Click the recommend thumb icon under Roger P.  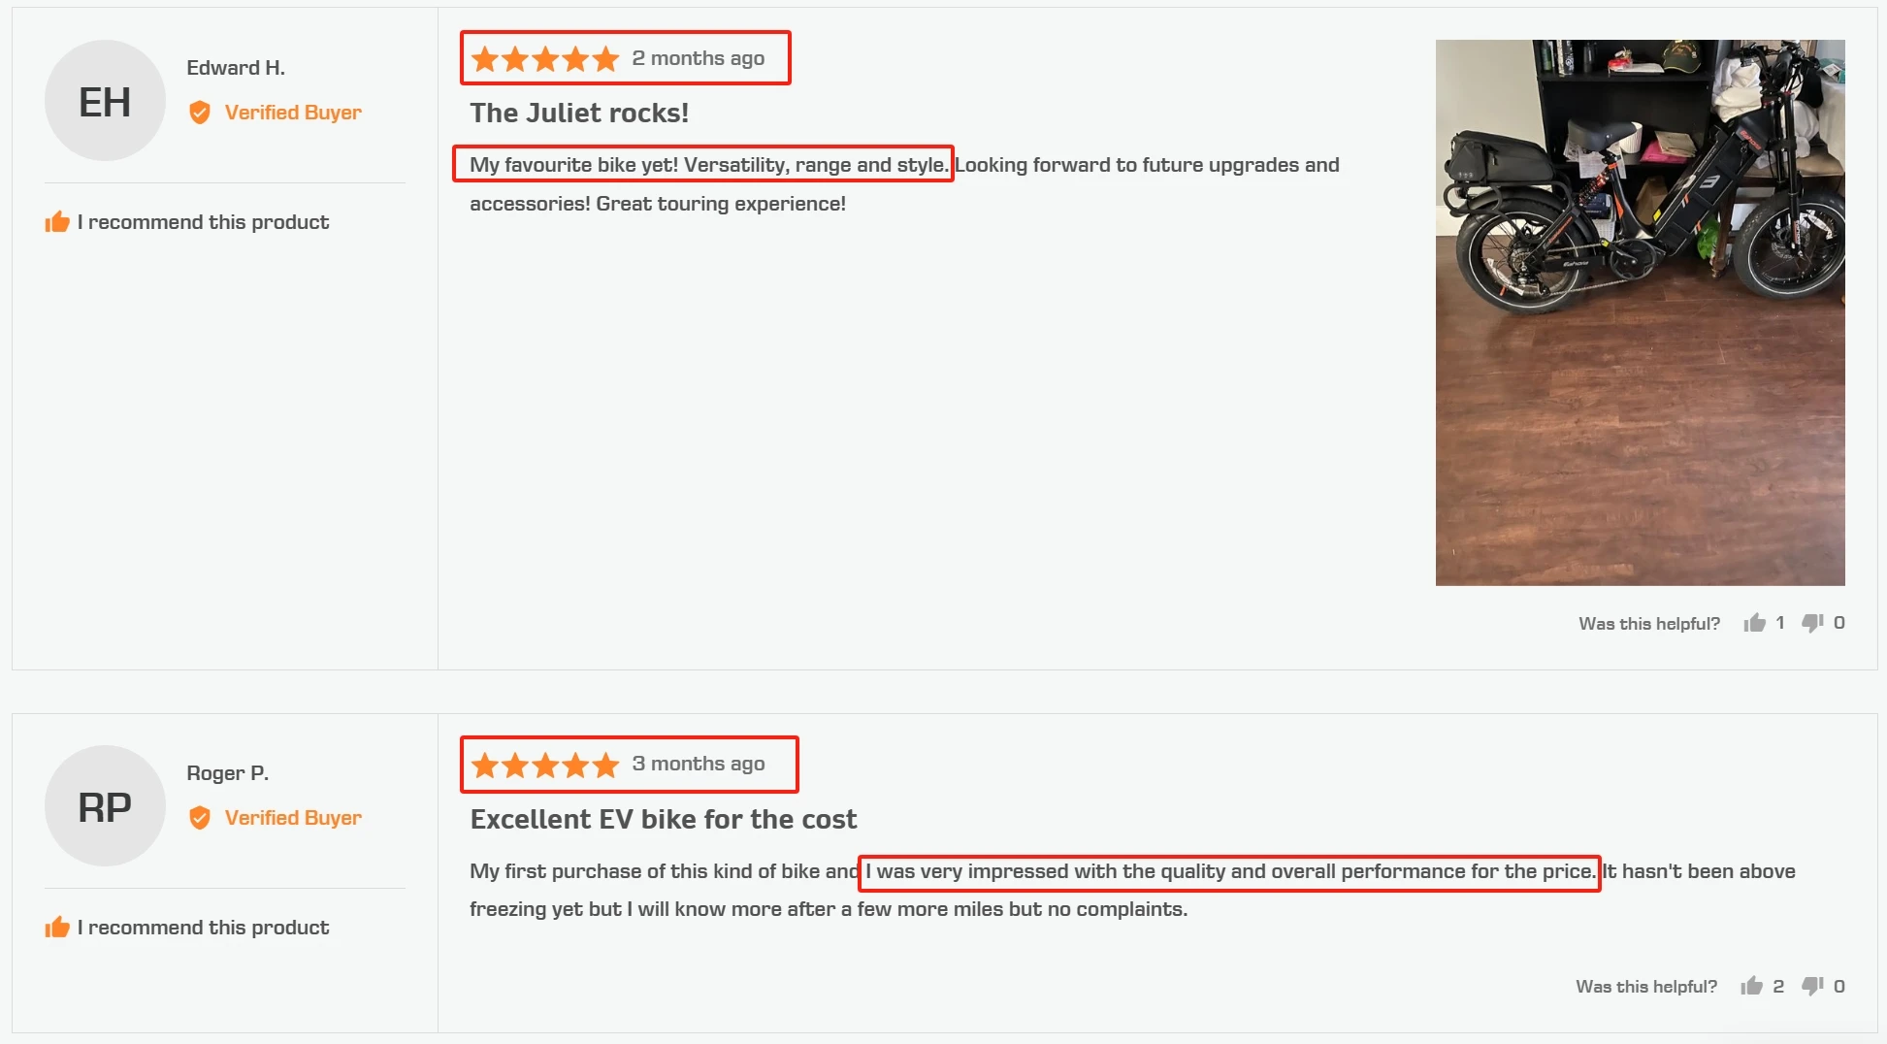[57, 928]
